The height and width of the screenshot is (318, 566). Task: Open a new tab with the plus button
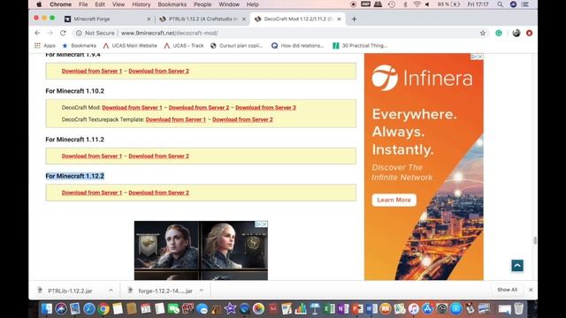[x=354, y=19]
